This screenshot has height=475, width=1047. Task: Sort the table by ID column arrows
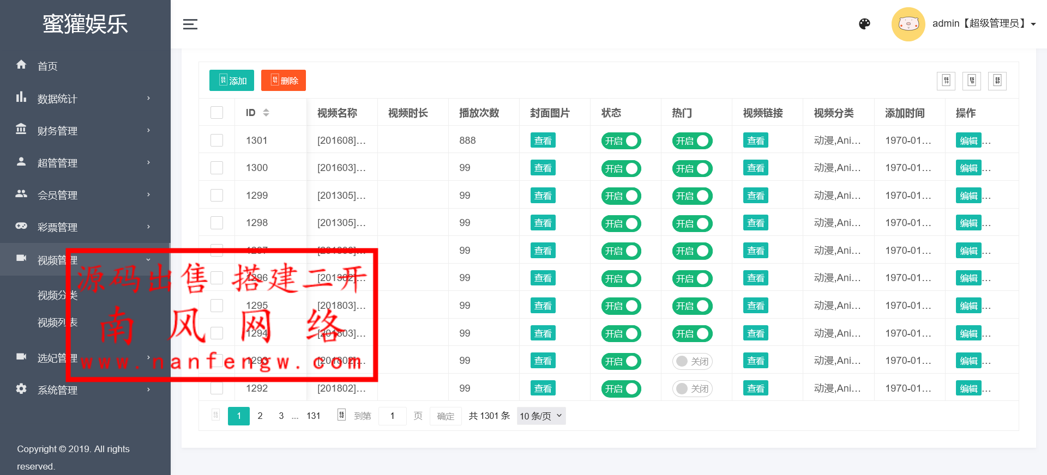coord(266,113)
